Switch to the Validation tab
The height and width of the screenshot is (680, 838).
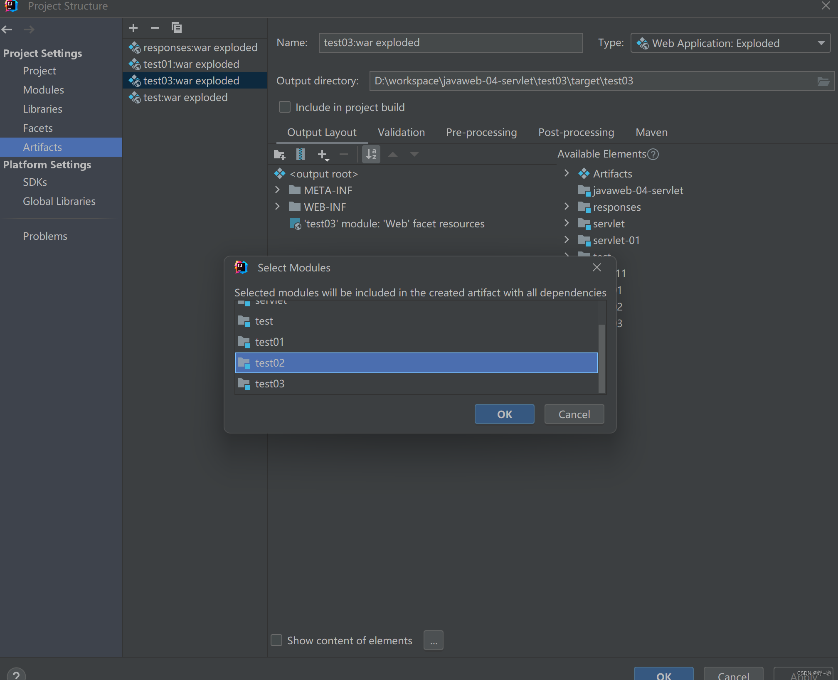[x=401, y=132]
